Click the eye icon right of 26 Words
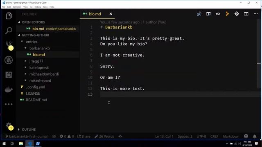The width and height of the screenshot is (262, 147). pos(120,136)
